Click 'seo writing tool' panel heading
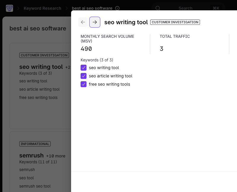Image resolution: width=237 pixels, height=192 pixels. [x=126, y=22]
